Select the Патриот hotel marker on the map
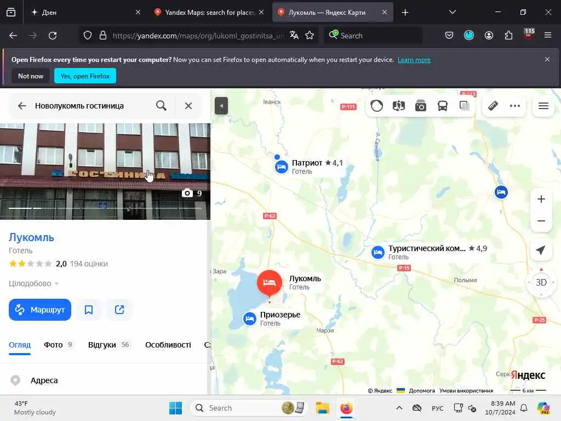Screen dimensions: 561x421 281,167
